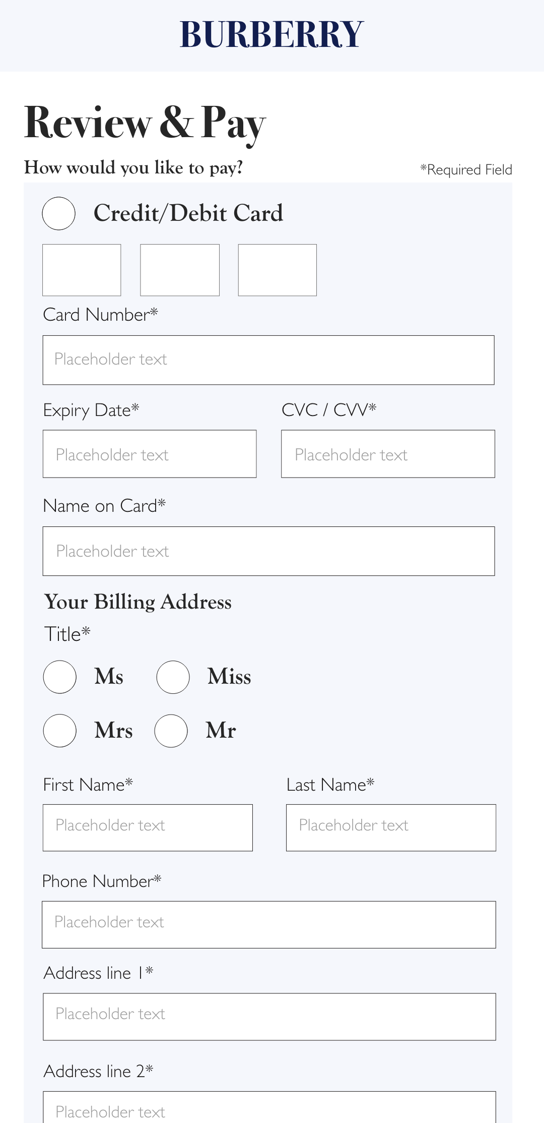The image size is (544, 1123).
Task: Click the Review & Pay heading
Action: [145, 123]
